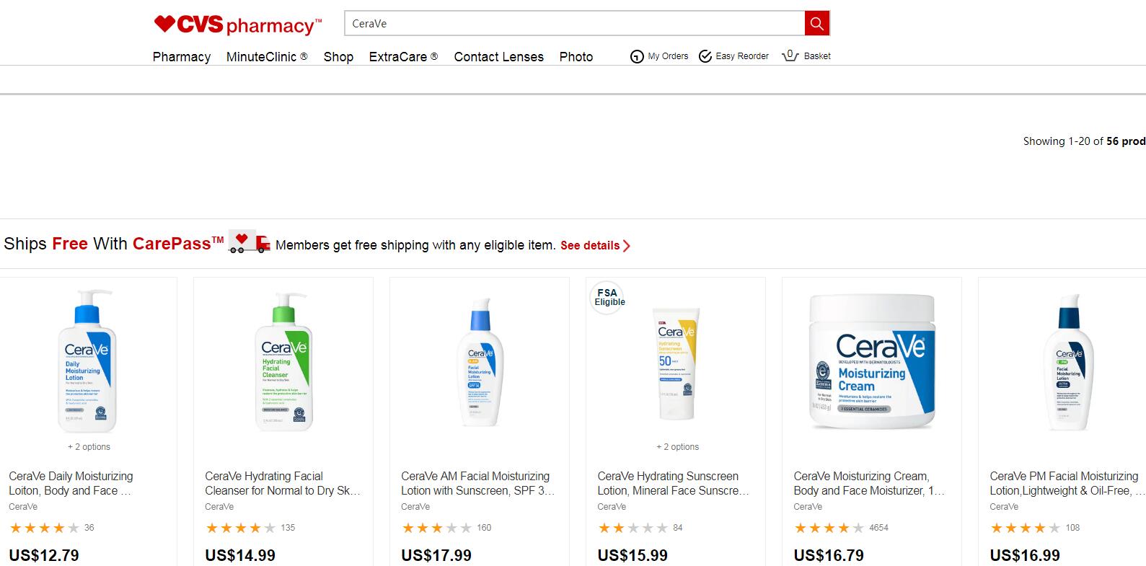Open the Photo menu item
Viewport: 1146px width, 566px height.
coord(576,57)
